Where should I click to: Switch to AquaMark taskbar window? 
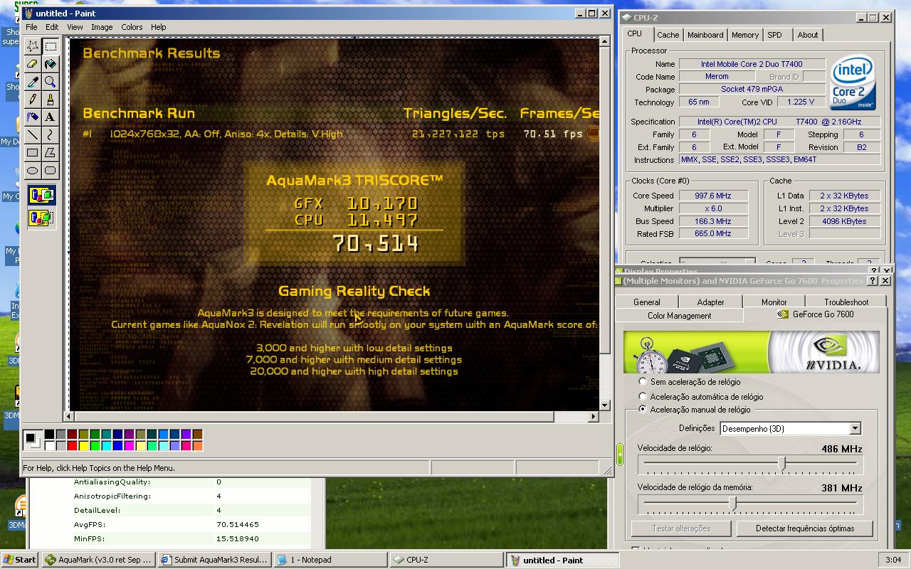click(98, 560)
